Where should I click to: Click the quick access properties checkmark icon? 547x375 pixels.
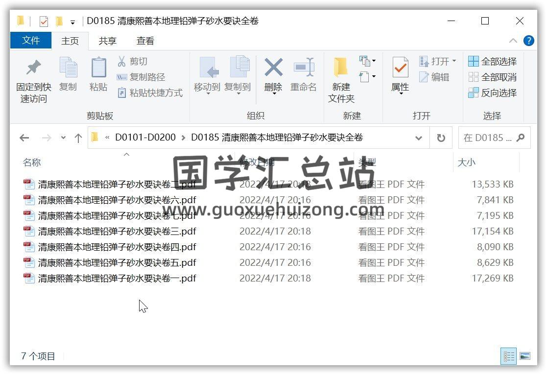pos(44,22)
